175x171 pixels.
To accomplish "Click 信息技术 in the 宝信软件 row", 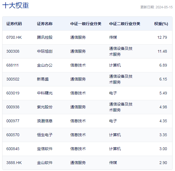I will tap(78, 149).
